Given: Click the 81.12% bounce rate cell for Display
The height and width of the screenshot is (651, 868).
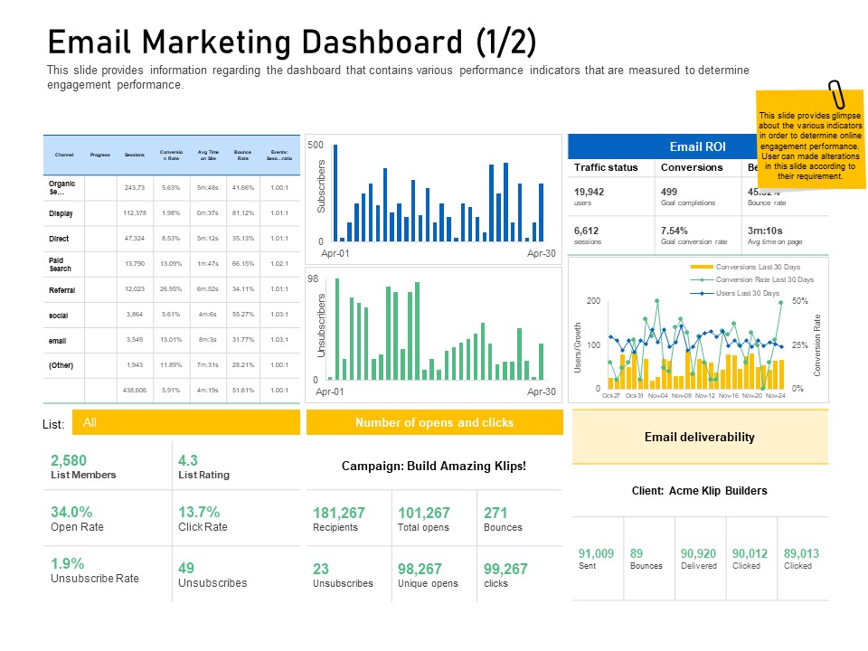Looking at the screenshot, I should click(x=243, y=213).
